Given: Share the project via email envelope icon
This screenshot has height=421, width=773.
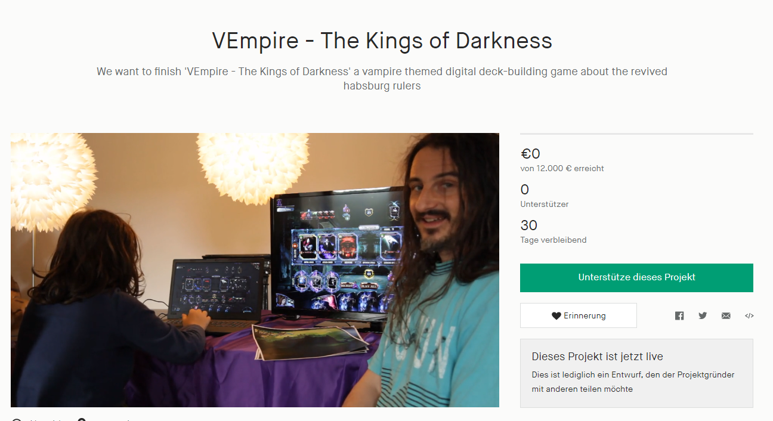Looking at the screenshot, I should point(726,315).
